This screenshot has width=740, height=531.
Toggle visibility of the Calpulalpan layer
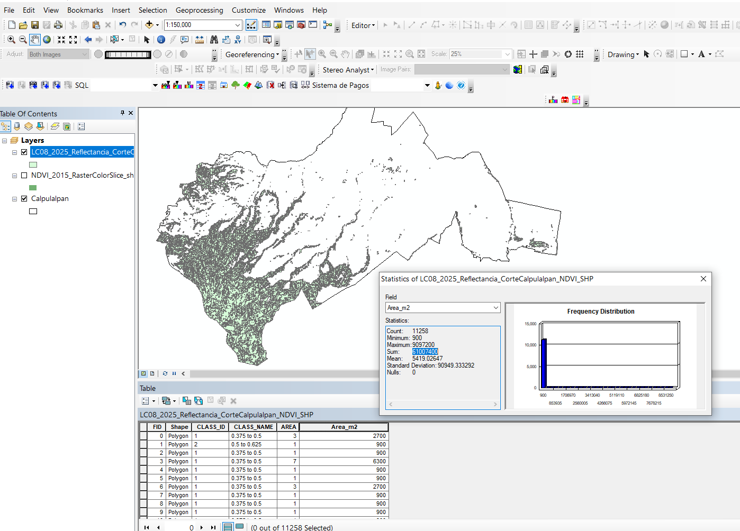point(24,199)
